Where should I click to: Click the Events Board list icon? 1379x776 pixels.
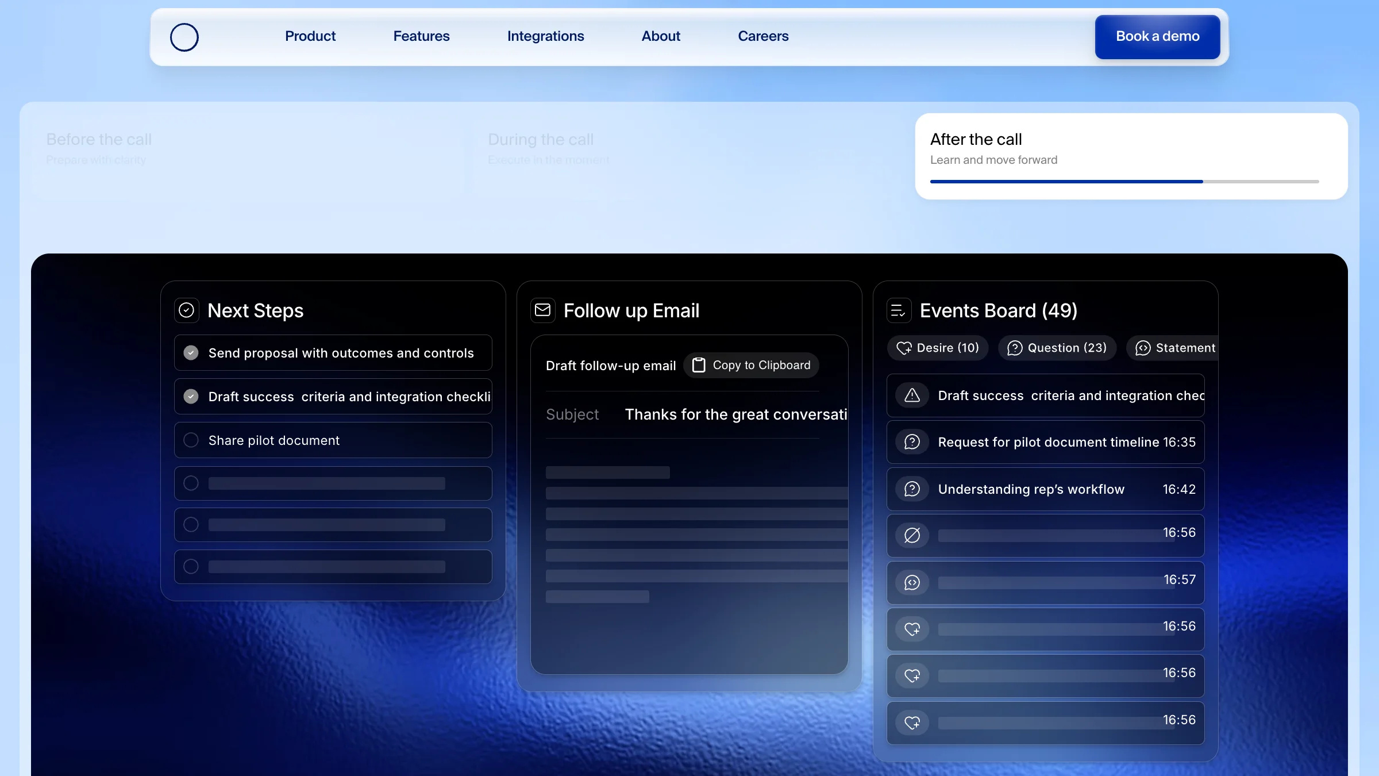899,311
